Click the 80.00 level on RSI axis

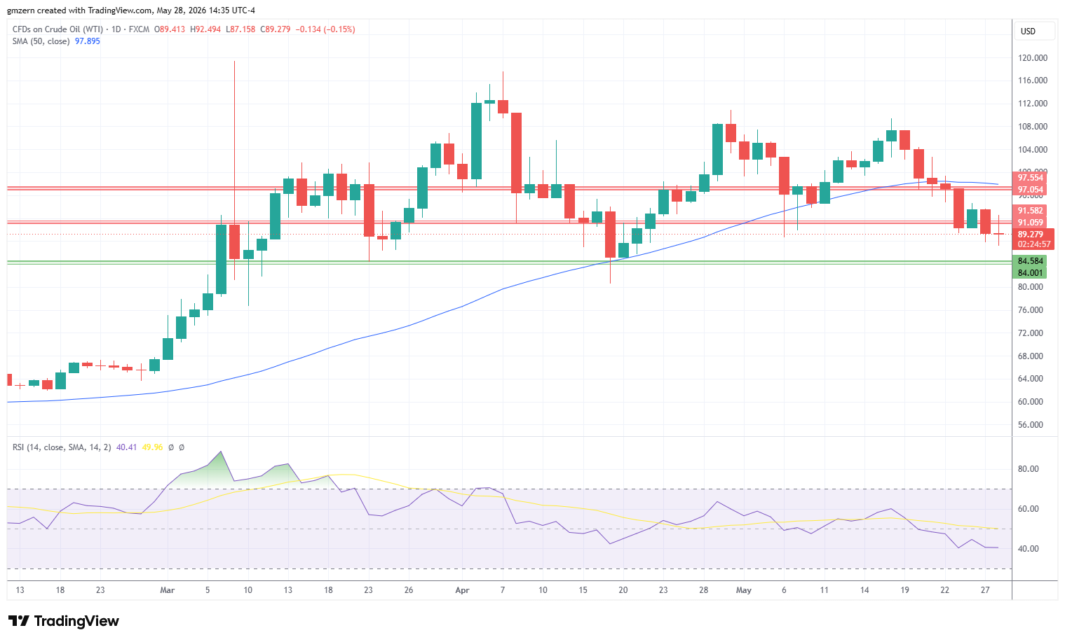tap(1029, 469)
